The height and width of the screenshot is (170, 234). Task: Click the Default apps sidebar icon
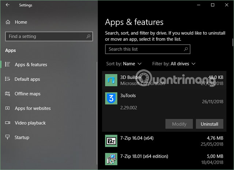pos(7,79)
